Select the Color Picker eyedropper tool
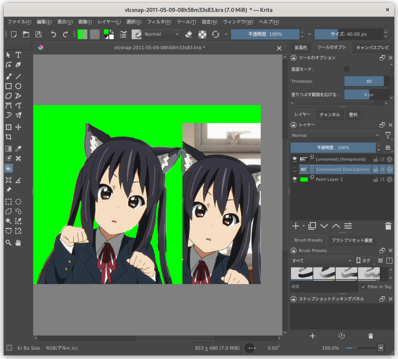 click(18, 149)
